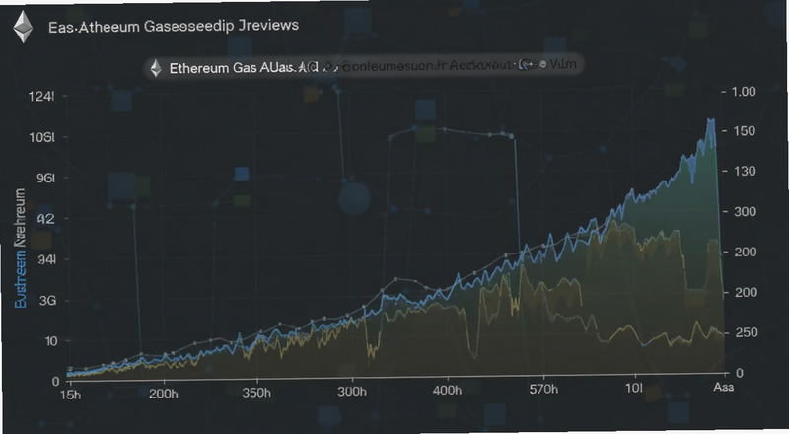This screenshot has height=434, width=789.
Task: Click the Ethereum diamond icon in the legend pill
Action: pyautogui.click(x=156, y=68)
